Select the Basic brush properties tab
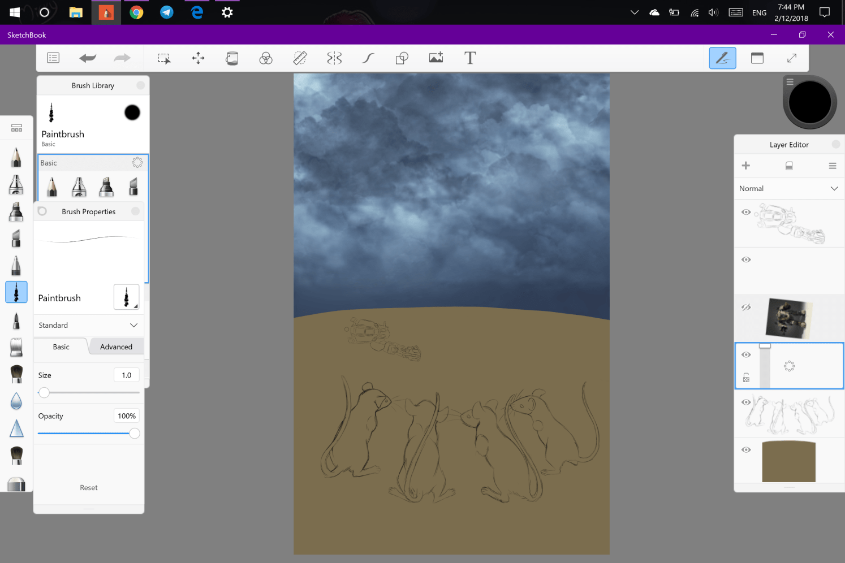 point(61,347)
